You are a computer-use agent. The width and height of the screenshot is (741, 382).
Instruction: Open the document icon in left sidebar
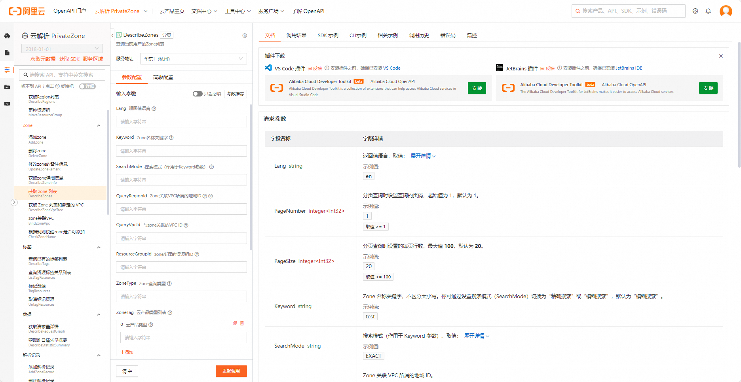pos(7,53)
